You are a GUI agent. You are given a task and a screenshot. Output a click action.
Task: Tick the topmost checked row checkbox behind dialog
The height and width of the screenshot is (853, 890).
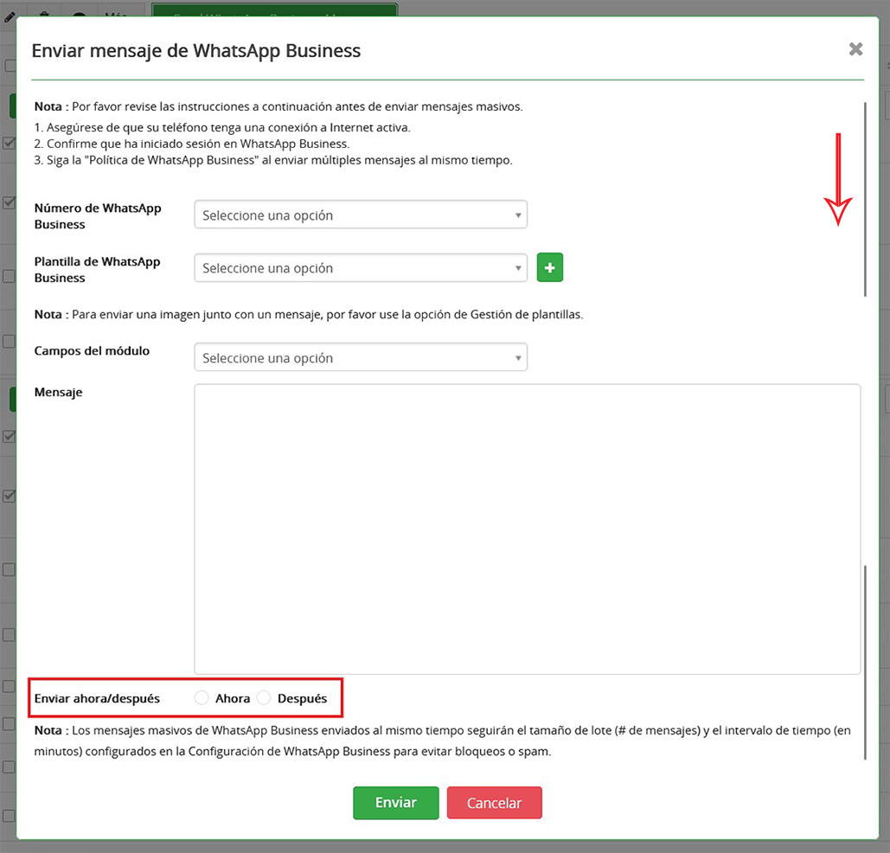point(9,144)
